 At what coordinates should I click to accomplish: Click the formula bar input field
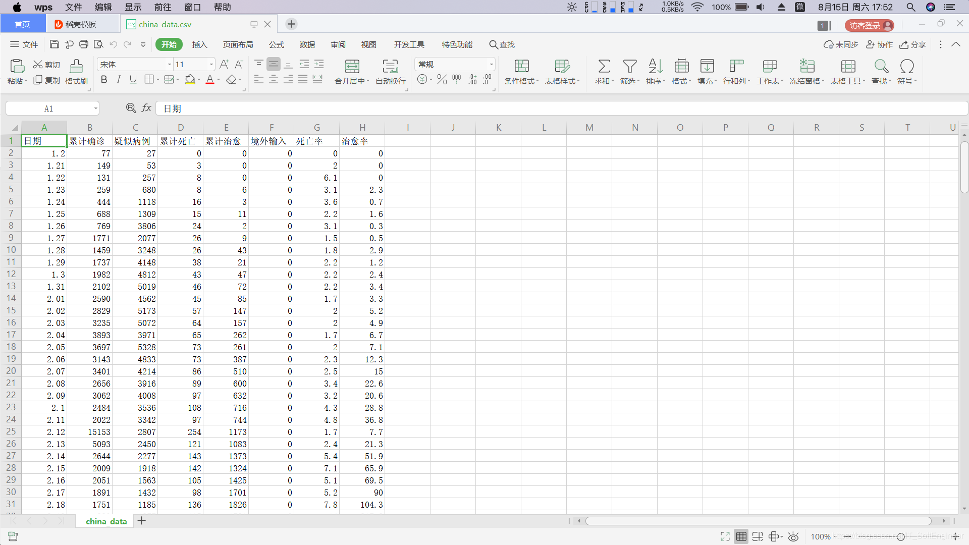tap(561, 108)
